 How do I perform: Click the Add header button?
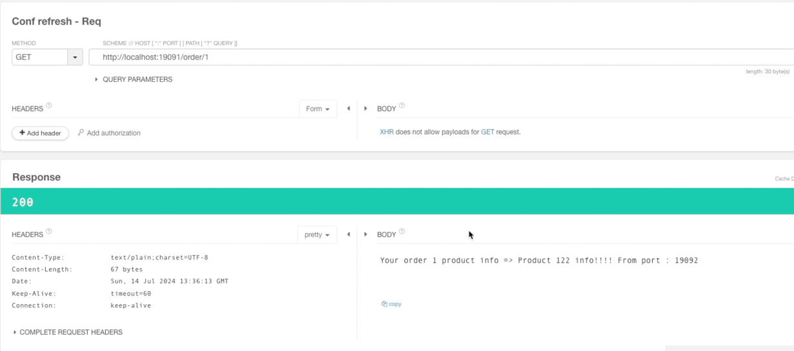click(40, 133)
